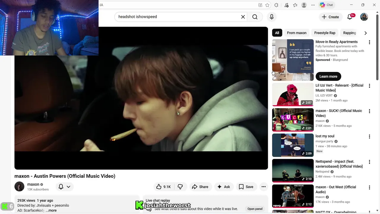Open the more actions ellipsis under video
Viewport: 380px width, 214px height.
click(263, 187)
